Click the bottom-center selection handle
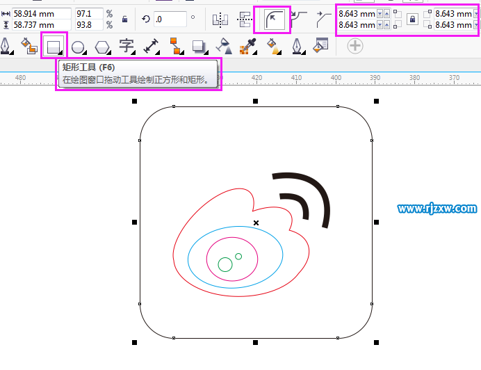Screen dimensions: 481x370 point(255,342)
